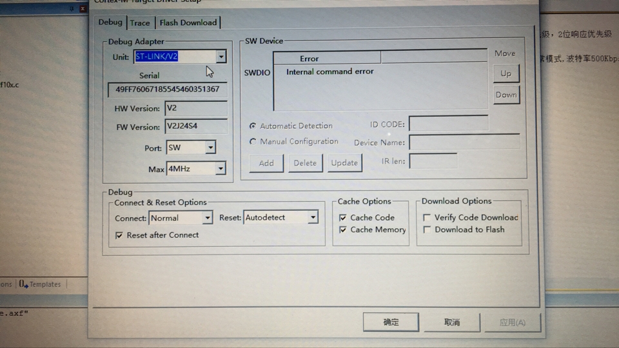The height and width of the screenshot is (348, 619).
Task: Open the Trace tab
Action: click(x=140, y=23)
